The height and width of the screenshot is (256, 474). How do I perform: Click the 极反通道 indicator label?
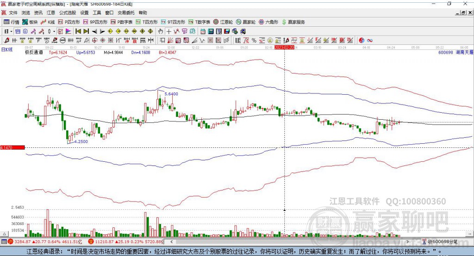pos(34,52)
